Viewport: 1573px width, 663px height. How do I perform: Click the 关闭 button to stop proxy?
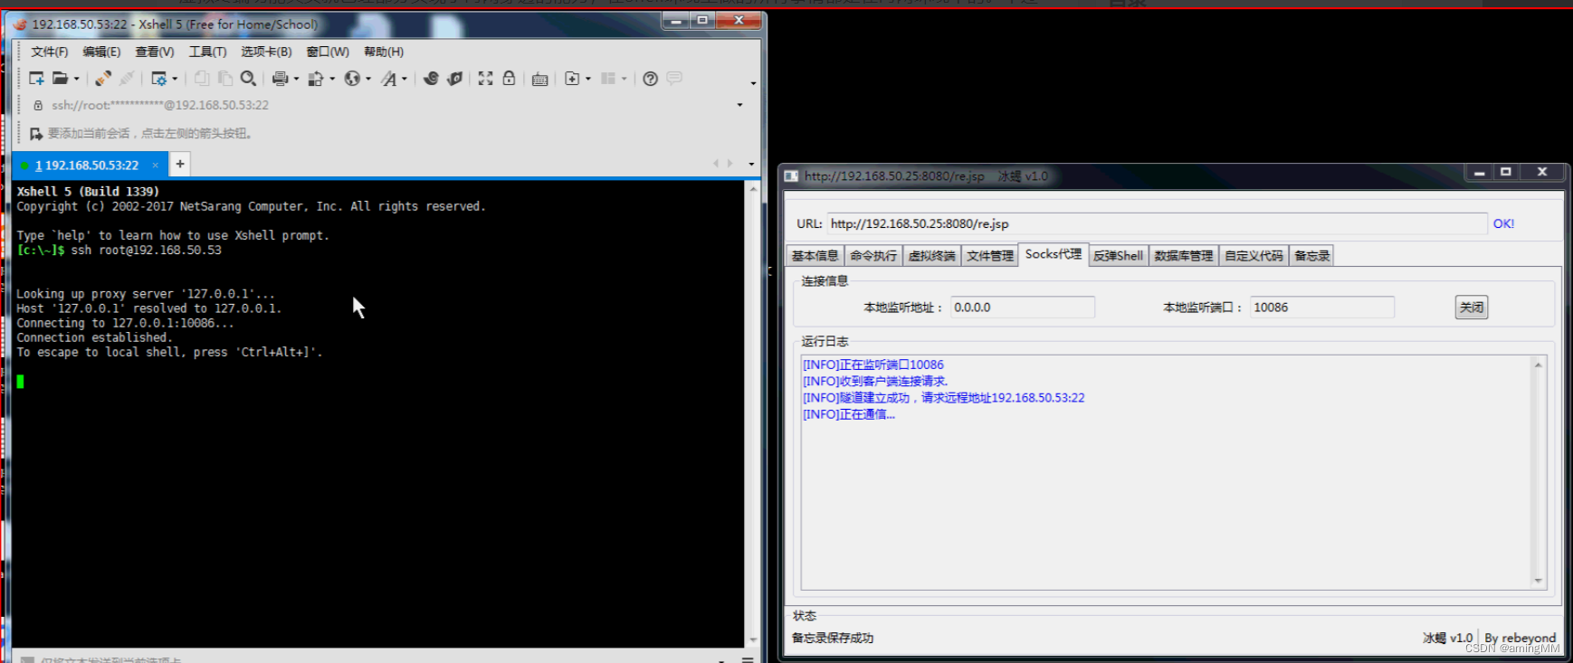[1472, 308]
